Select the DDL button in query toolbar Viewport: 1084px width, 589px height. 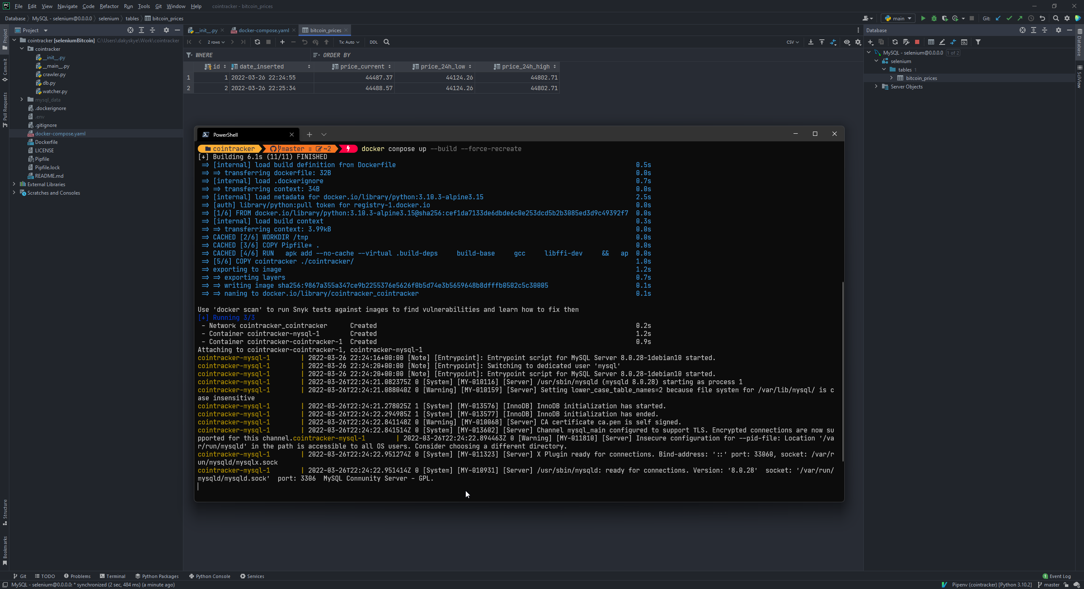pyautogui.click(x=374, y=41)
